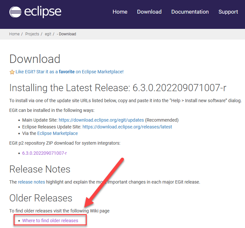Click the Download page heading

point(35,59)
